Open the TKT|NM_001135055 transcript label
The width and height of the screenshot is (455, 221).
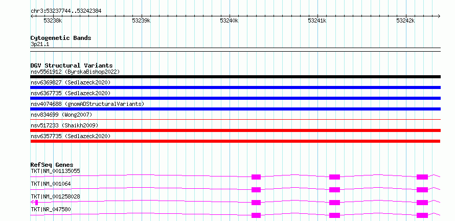tap(55, 171)
